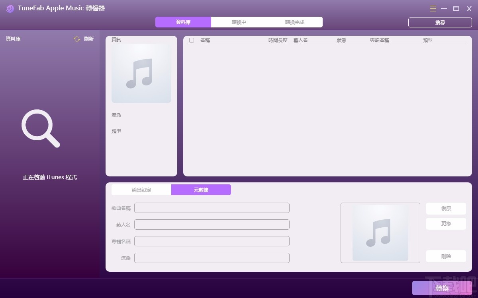Click the album art music note in metadata panel
Image resolution: width=478 pixels, height=298 pixels.
pyautogui.click(x=380, y=233)
